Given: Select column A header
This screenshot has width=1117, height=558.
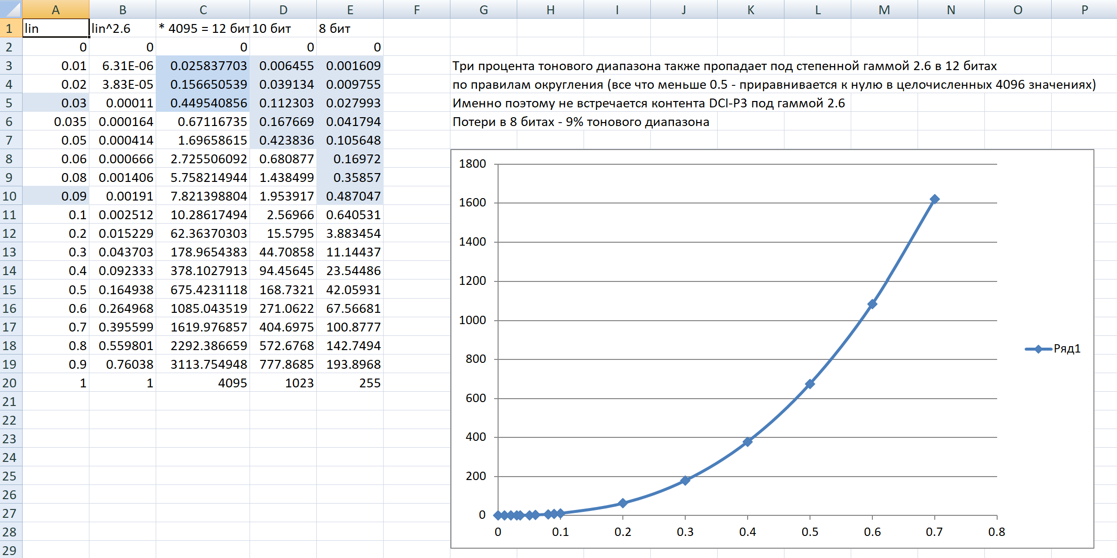Looking at the screenshot, I should [56, 9].
